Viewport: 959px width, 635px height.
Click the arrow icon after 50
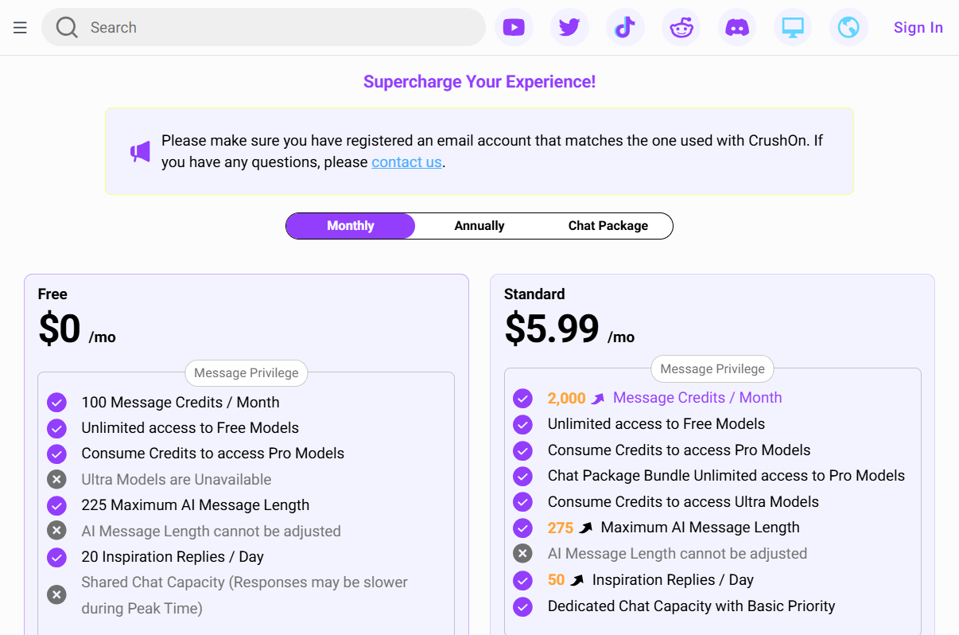(577, 580)
